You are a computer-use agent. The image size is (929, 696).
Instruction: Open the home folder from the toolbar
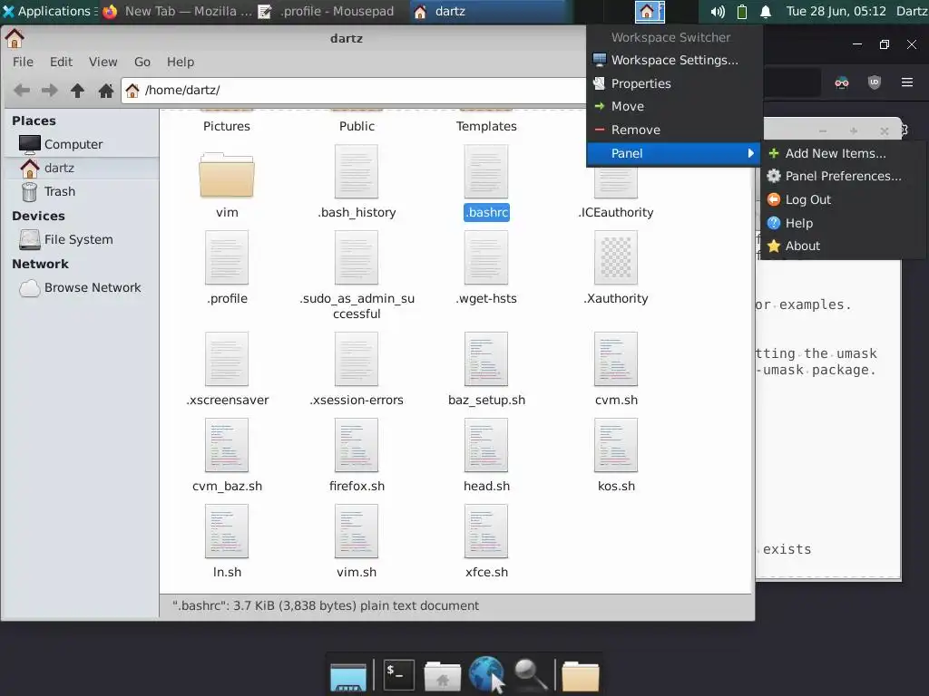pos(106,90)
